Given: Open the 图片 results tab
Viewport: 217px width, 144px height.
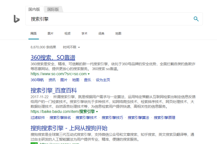Looking at the screenshot, I should click(x=51, y=33).
